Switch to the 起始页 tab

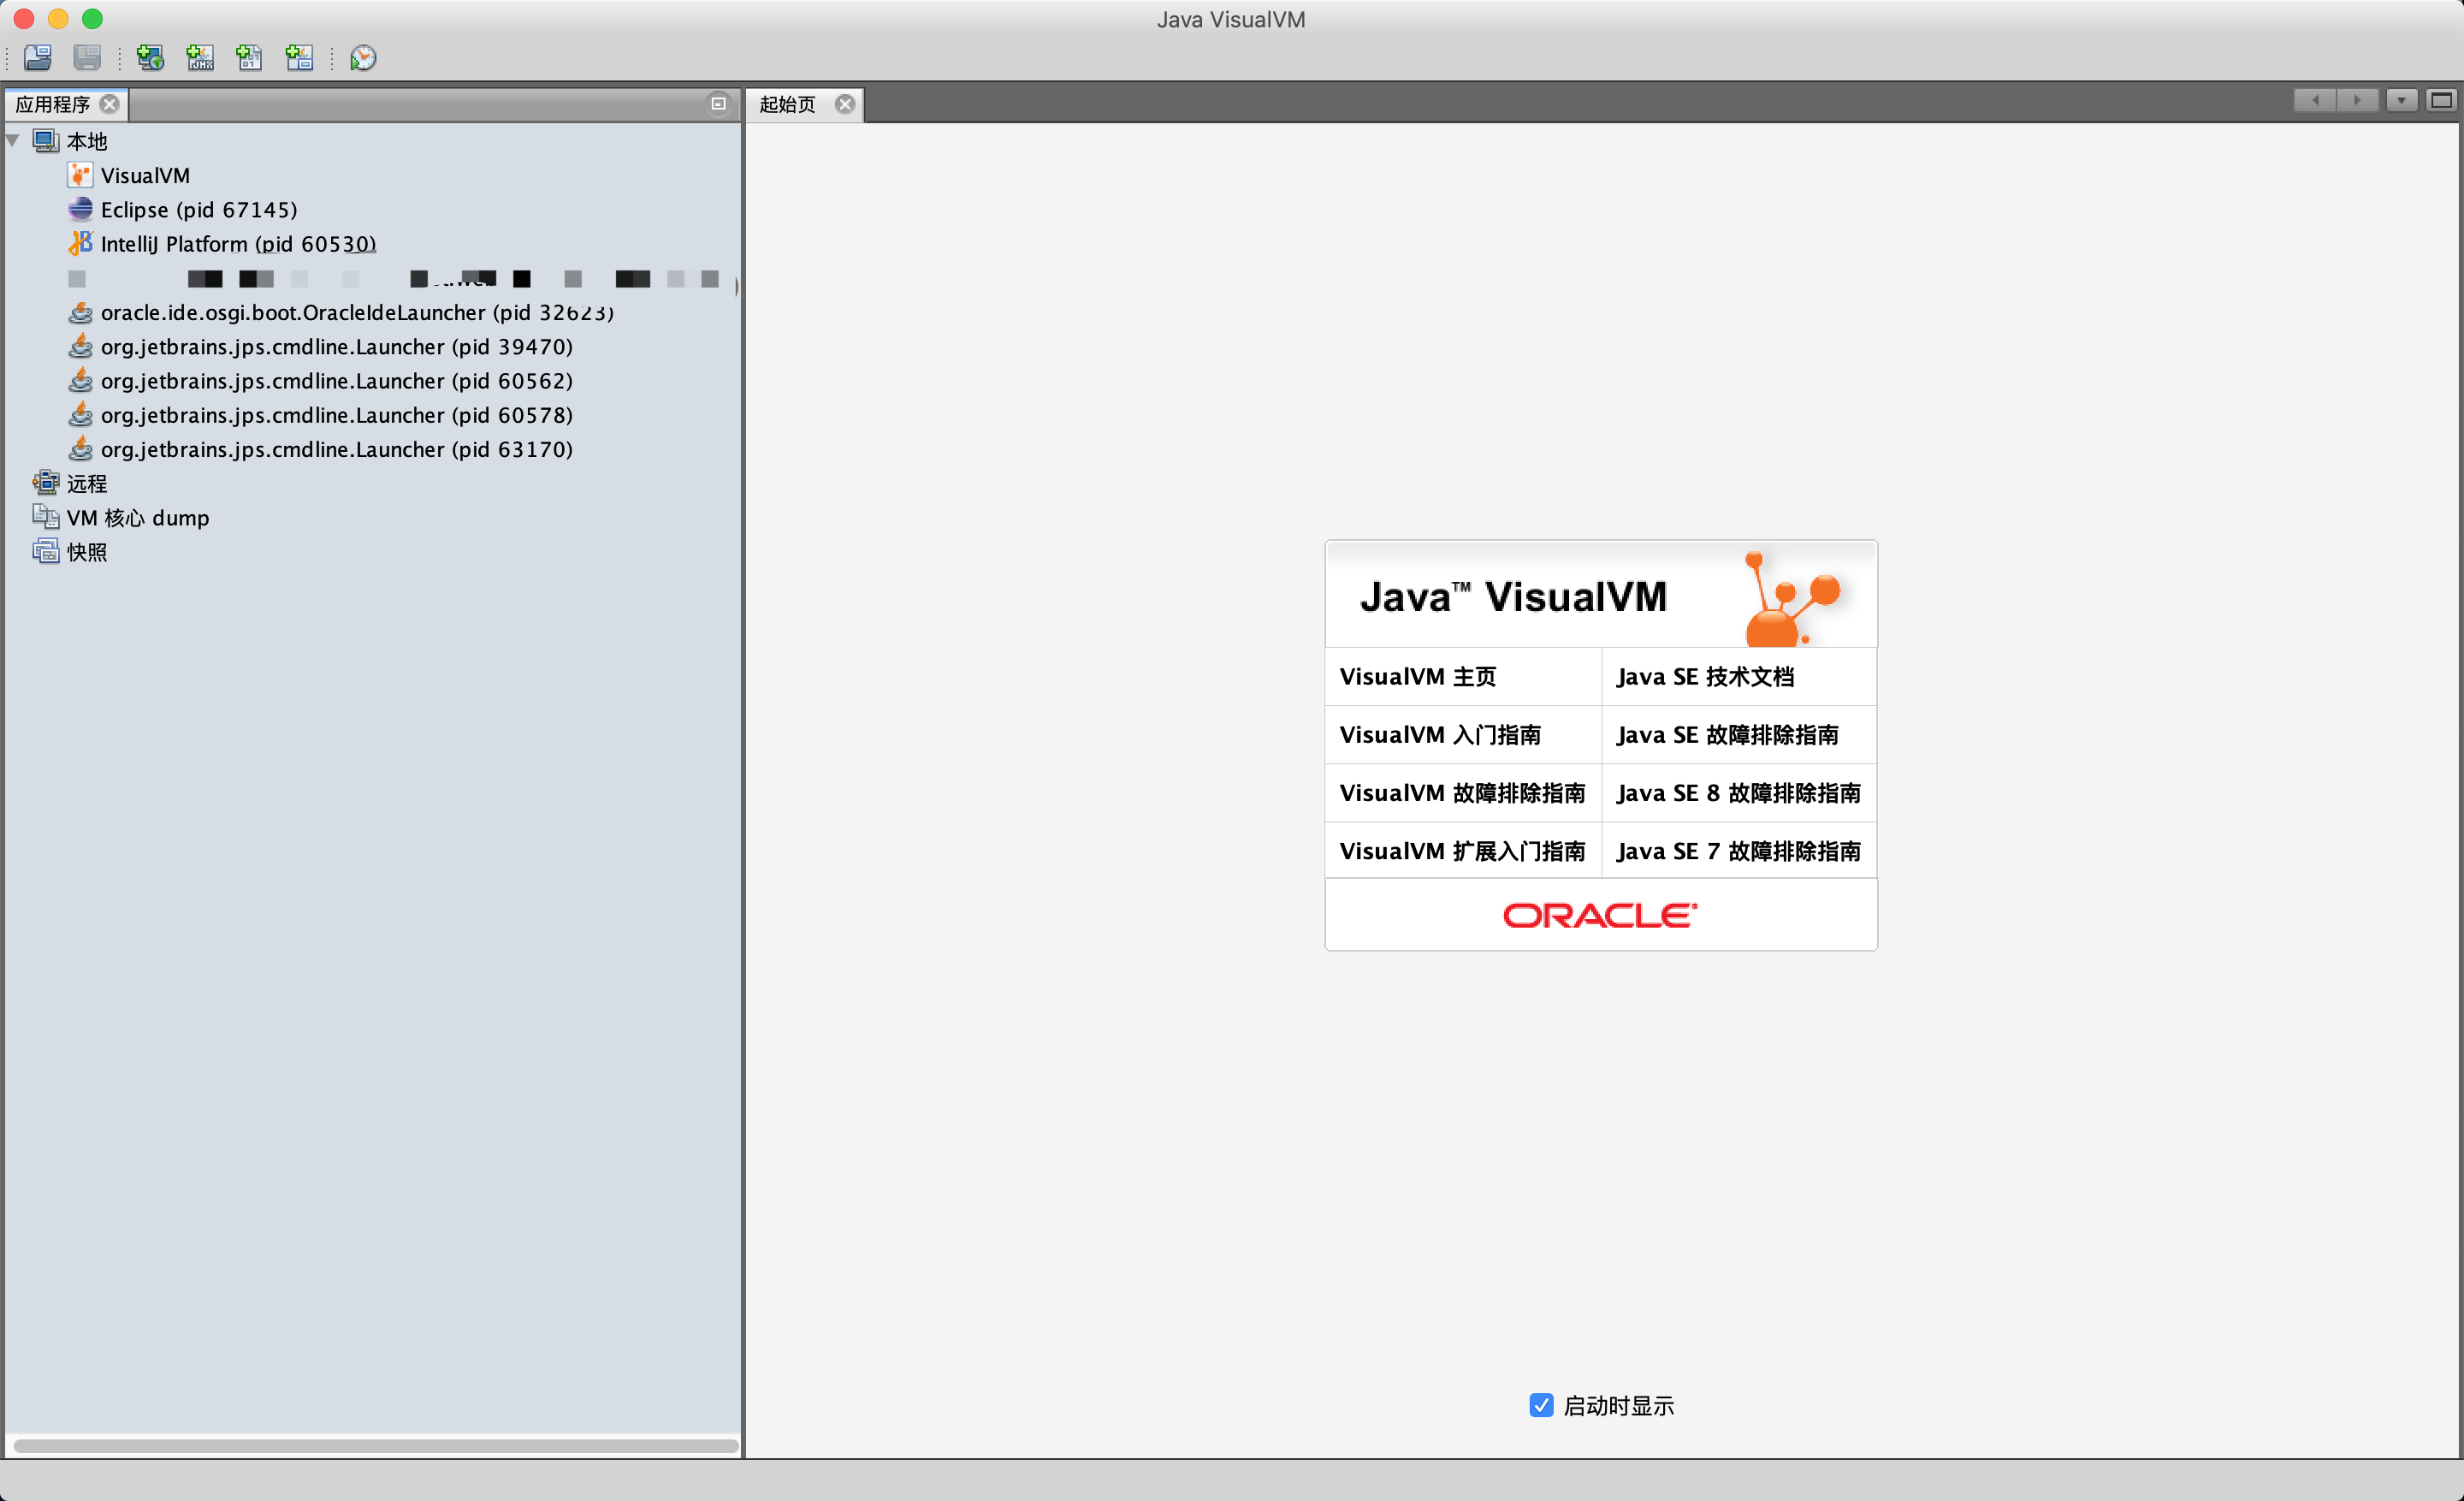pos(787,104)
